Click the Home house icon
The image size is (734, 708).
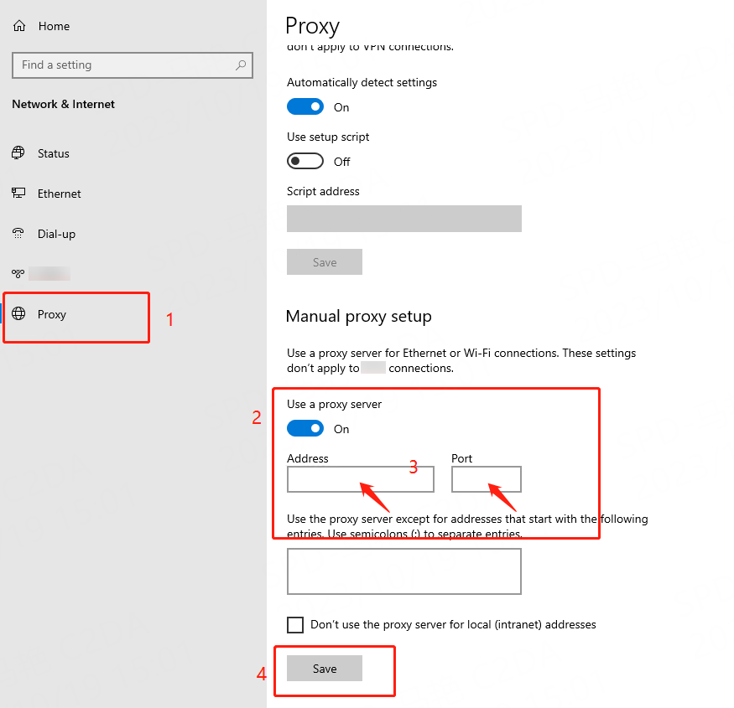click(x=19, y=26)
